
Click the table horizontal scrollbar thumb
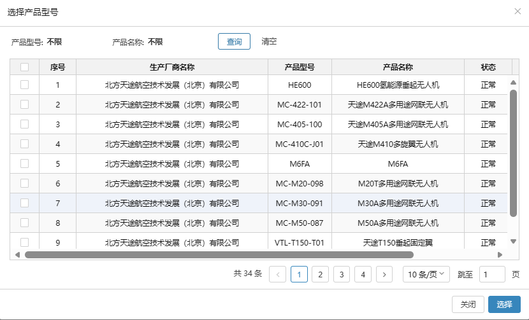[x=219, y=254]
